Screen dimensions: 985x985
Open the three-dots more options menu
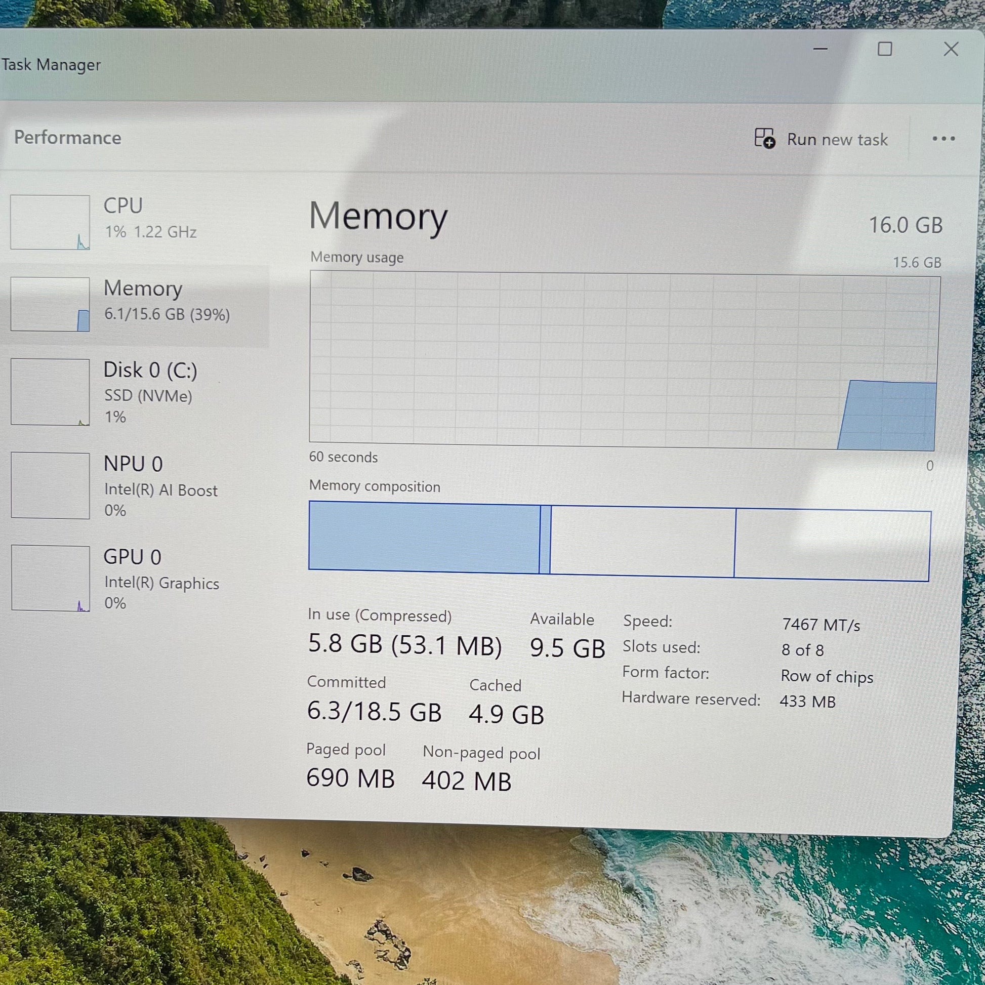pos(943,139)
